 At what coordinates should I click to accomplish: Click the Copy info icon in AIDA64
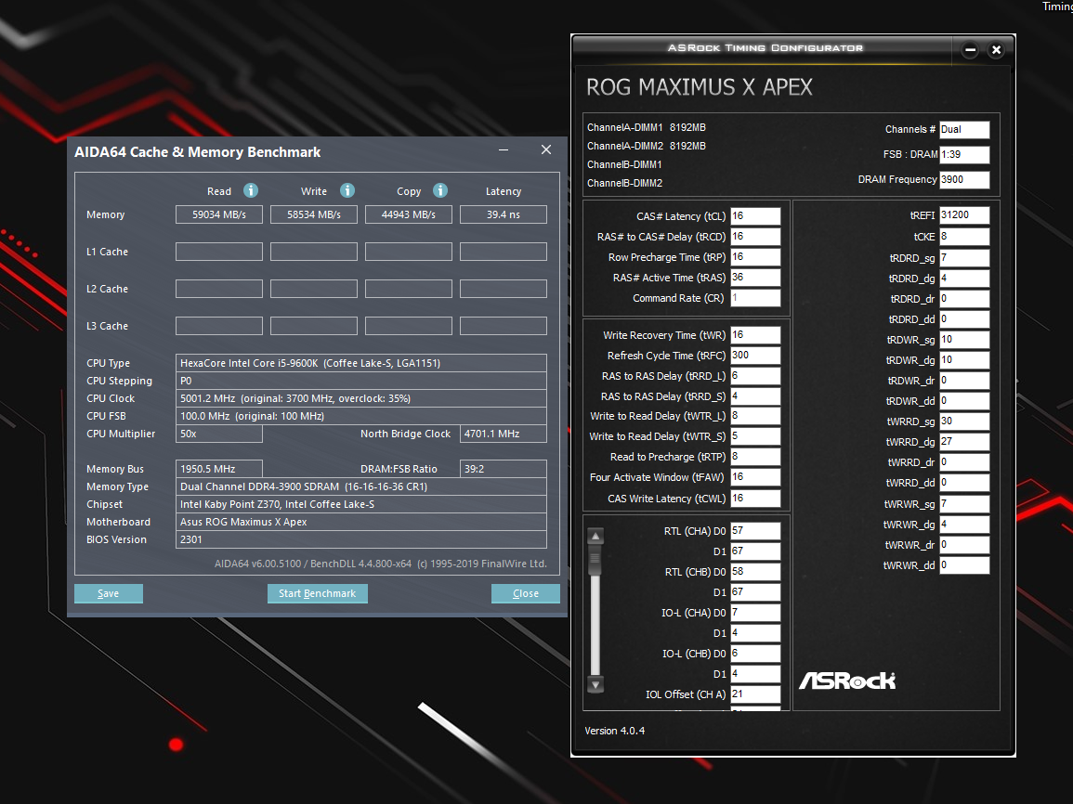[x=440, y=190]
